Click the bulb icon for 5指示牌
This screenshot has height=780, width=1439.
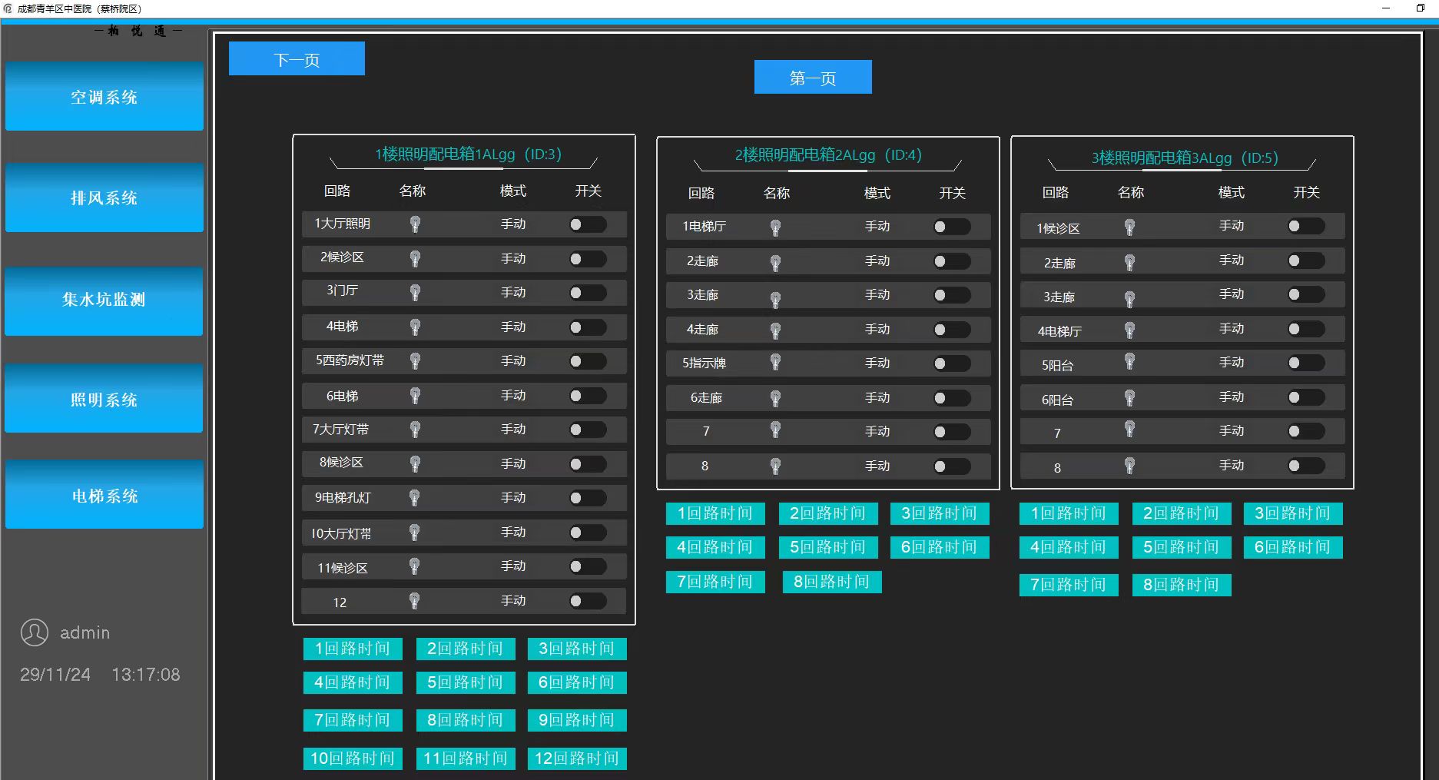[x=775, y=362]
